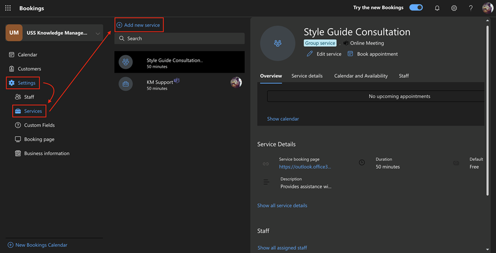Viewport: 496px width, 253px height.
Task: Click the clock icon beside Duration
Action: (362, 163)
